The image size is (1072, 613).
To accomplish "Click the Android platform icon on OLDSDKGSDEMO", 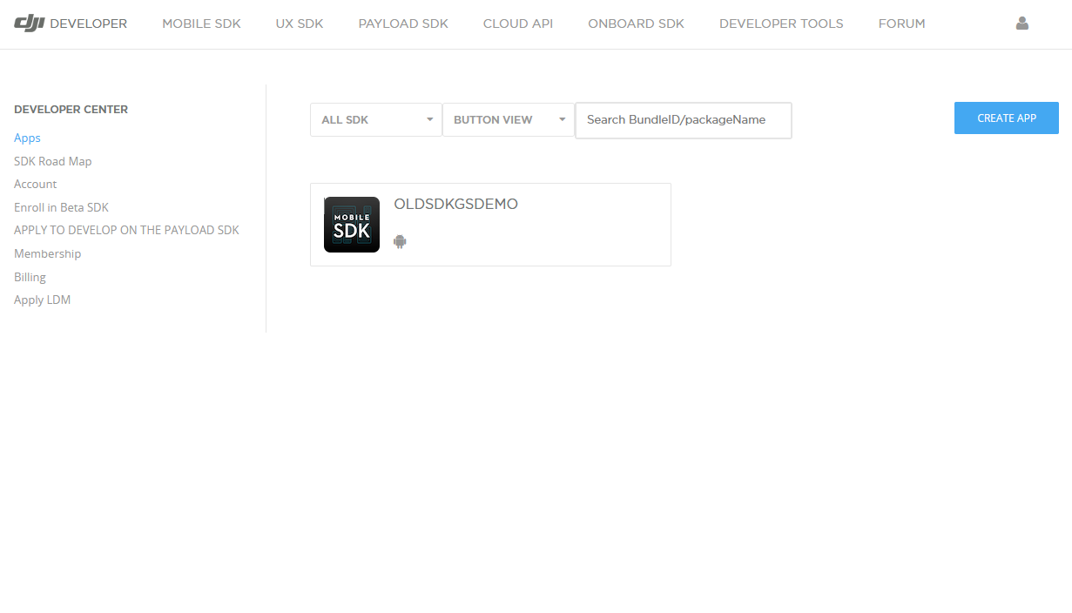I will [x=400, y=241].
